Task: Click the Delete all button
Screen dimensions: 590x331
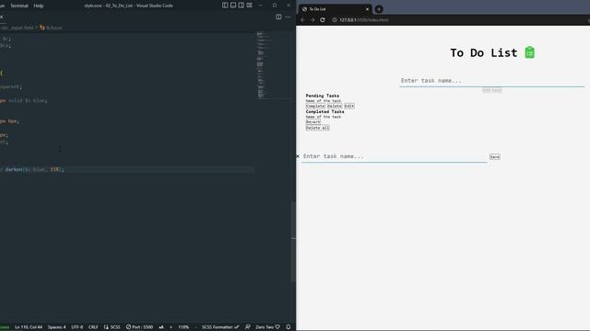Action: (317, 128)
